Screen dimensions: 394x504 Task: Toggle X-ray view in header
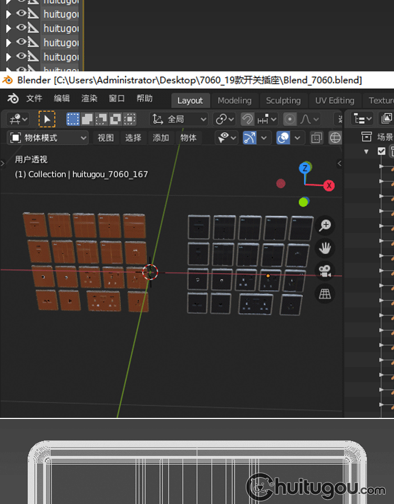coord(316,138)
